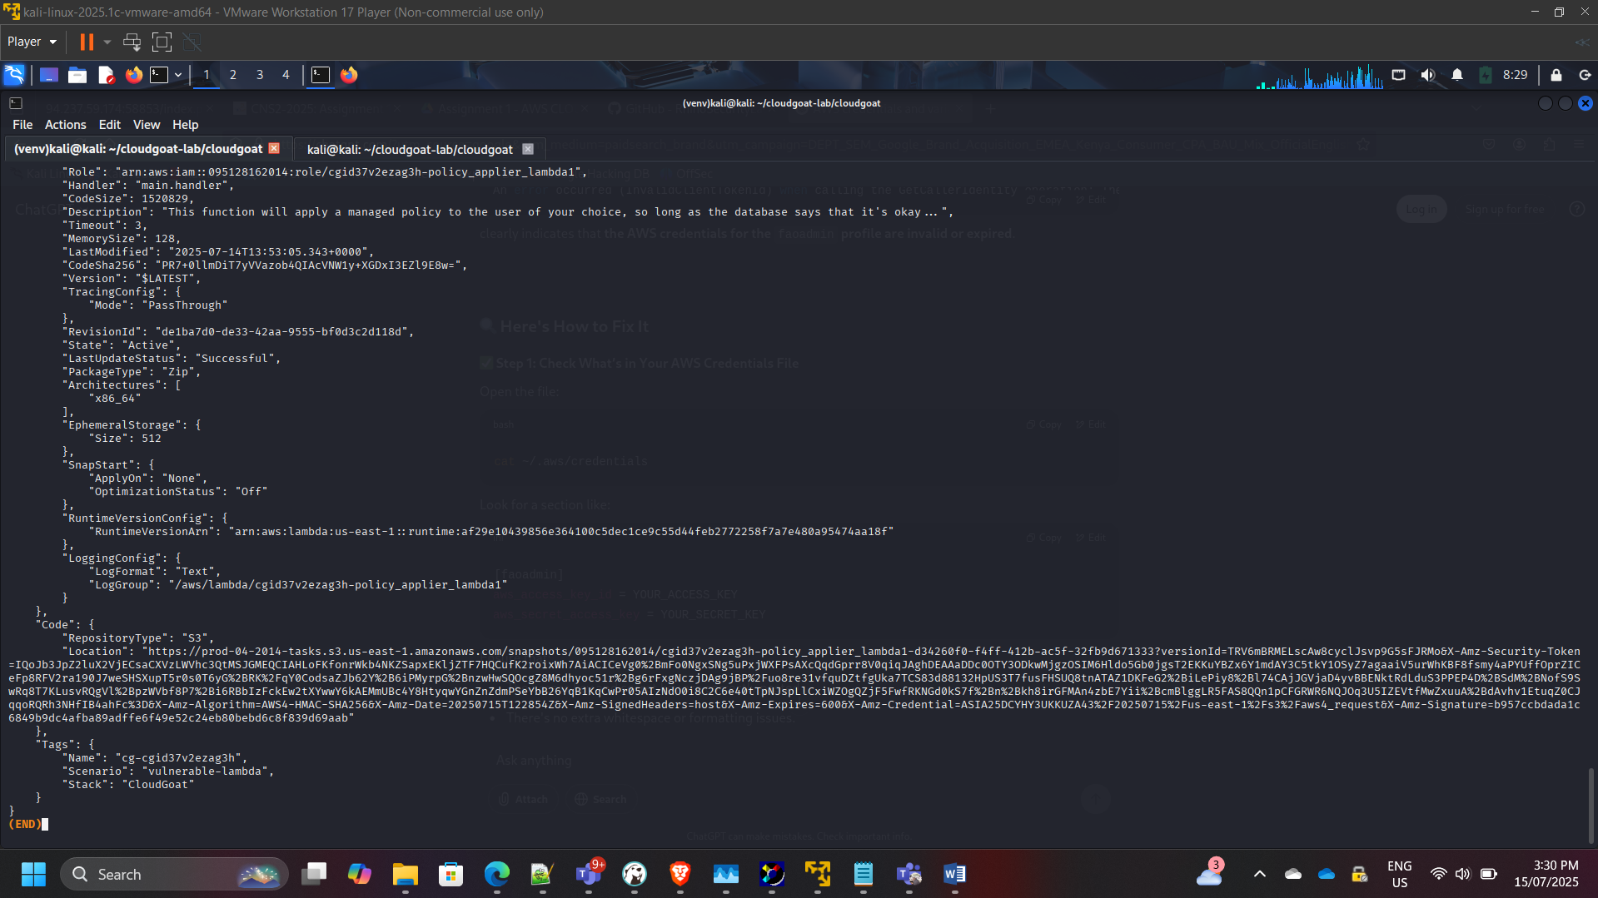Screen dimensions: 1598x898
Task: Launch Brave browser from the taskbar
Action: tap(680, 875)
